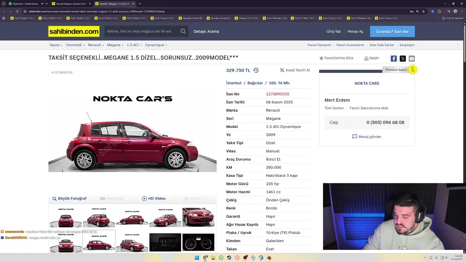Reload the page in Chrome

[x=17, y=11]
